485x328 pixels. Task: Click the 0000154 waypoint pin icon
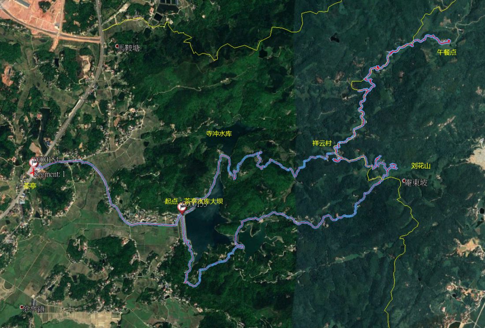click(x=33, y=163)
